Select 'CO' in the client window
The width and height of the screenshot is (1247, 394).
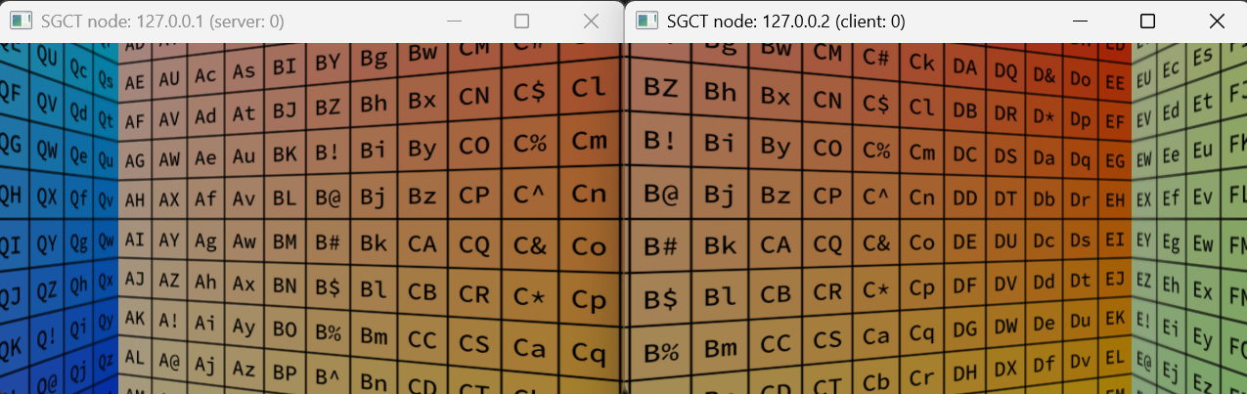coord(827,149)
